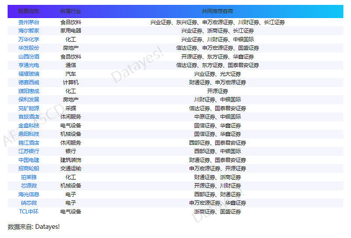Open the 福耀玻璃 stock link

(29, 74)
